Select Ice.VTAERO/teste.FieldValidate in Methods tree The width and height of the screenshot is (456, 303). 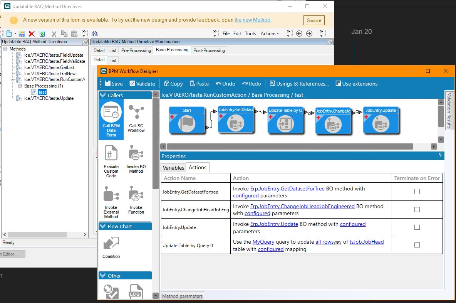[55, 61]
